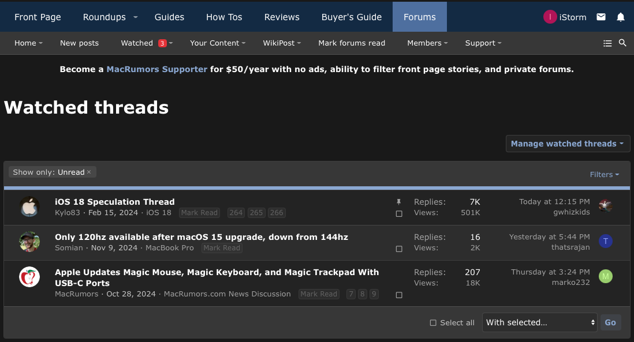Open marko232's green M avatar
The width and height of the screenshot is (634, 342).
point(605,276)
